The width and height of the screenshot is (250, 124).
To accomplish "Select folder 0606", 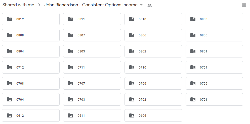I will point(153,115).
